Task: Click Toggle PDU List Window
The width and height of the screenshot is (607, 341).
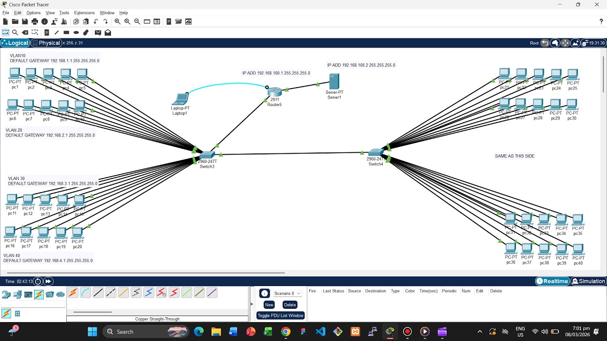Action: pos(281,315)
